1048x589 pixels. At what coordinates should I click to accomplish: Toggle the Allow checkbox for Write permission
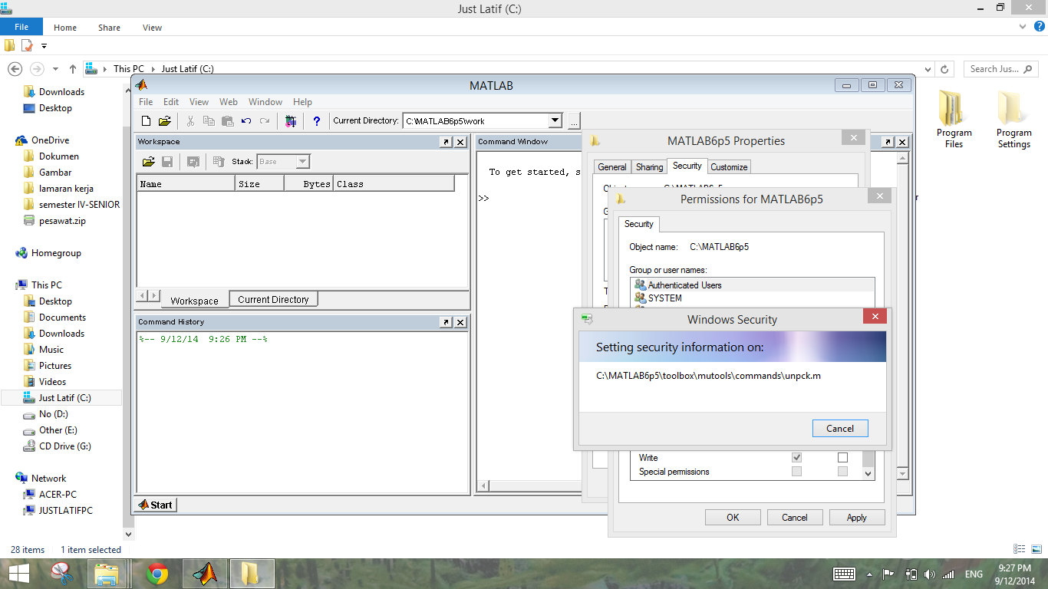tap(796, 458)
